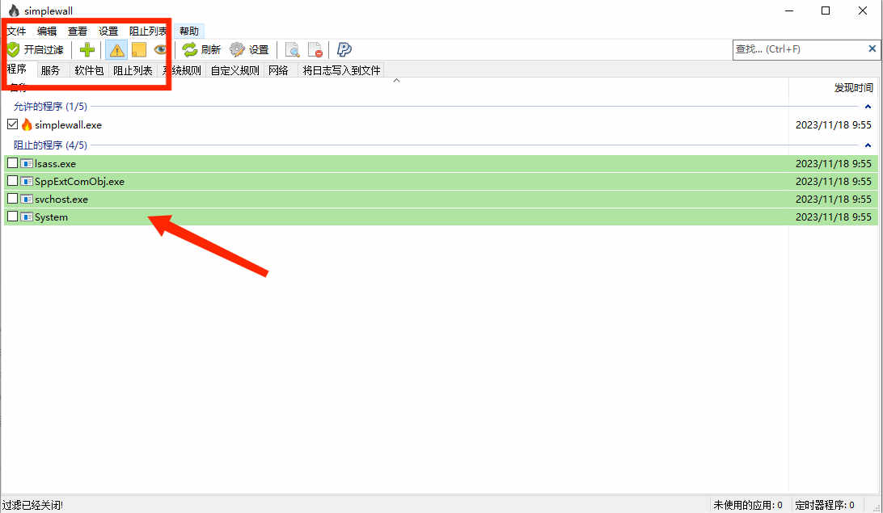Open the 文件 menu
The image size is (883, 513).
coord(16,31)
